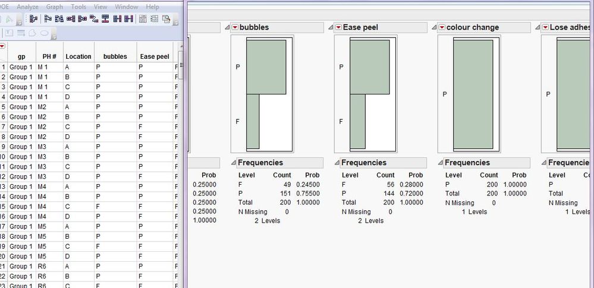Click the colour change P count 200

click(492, 185)
